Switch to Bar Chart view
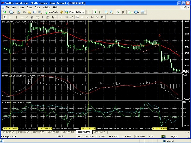Viewport: 191px width, 143px height. click(x=90, y=12)
